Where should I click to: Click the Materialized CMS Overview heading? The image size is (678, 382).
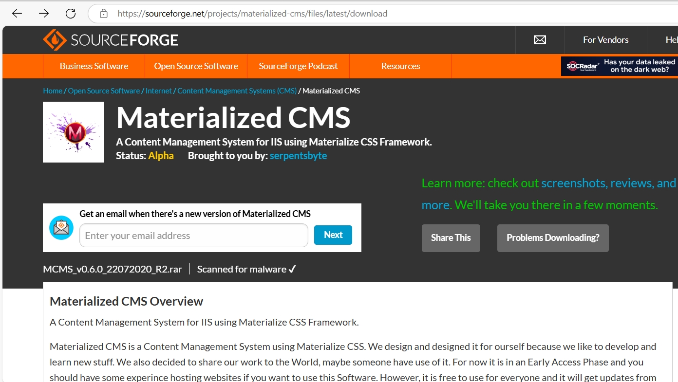pos(126,301)
